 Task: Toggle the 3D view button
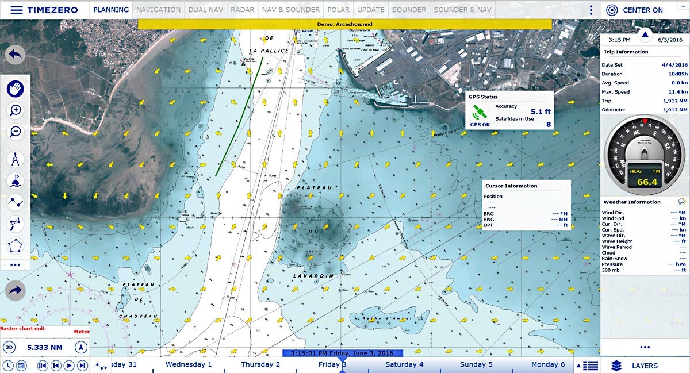tap(9, 347)
